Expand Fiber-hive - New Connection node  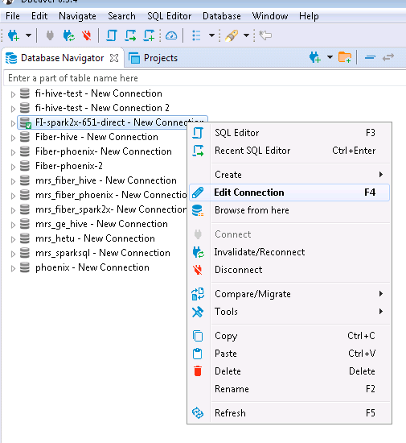[x=13, y=138]
